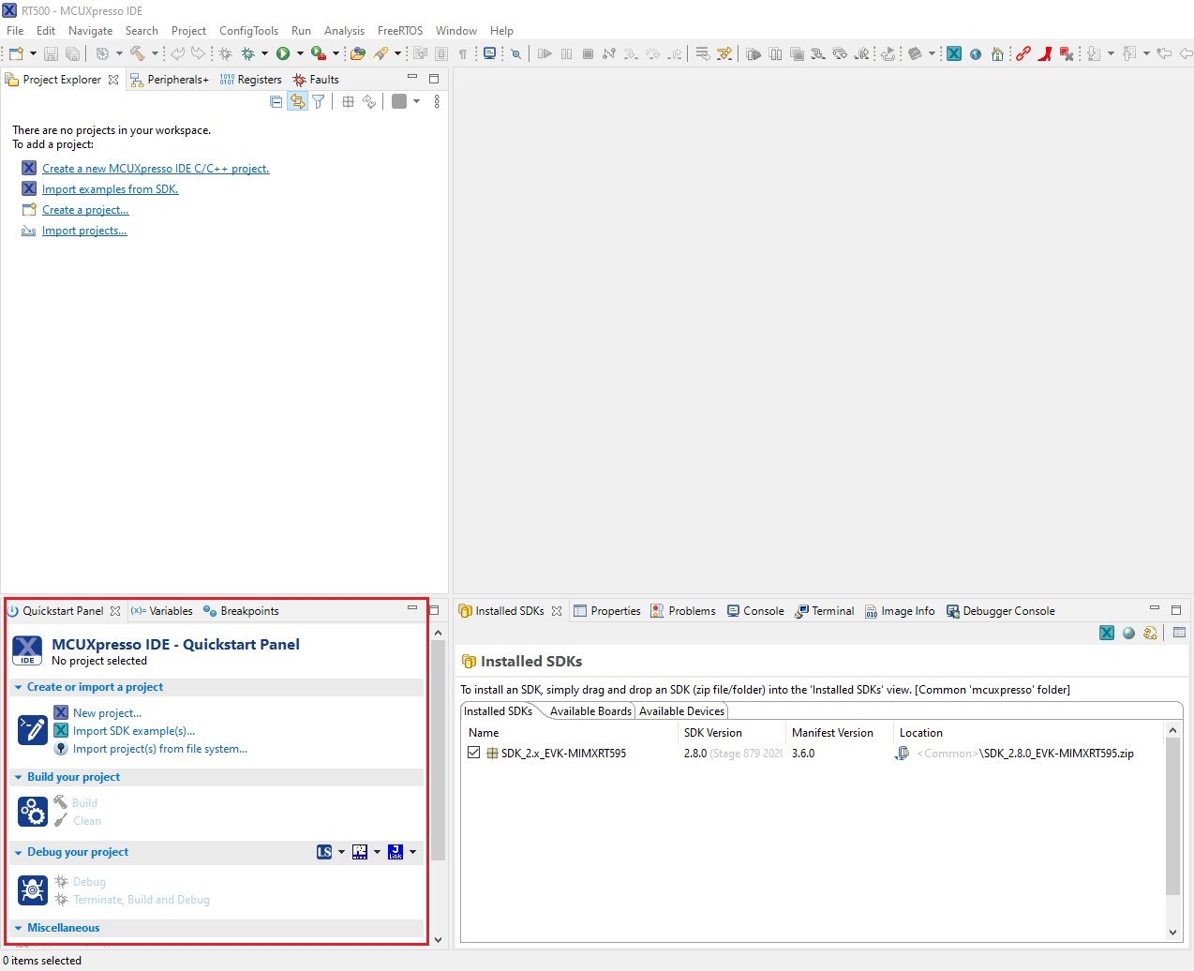Screen dimensions: 1194x971
Task: Click the Quickstart Panel MCUXpresso IDE logo icon
Action: click(x=27, y=650)
